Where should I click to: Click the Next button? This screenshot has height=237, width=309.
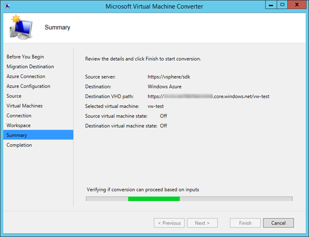[x=202, y=223]
